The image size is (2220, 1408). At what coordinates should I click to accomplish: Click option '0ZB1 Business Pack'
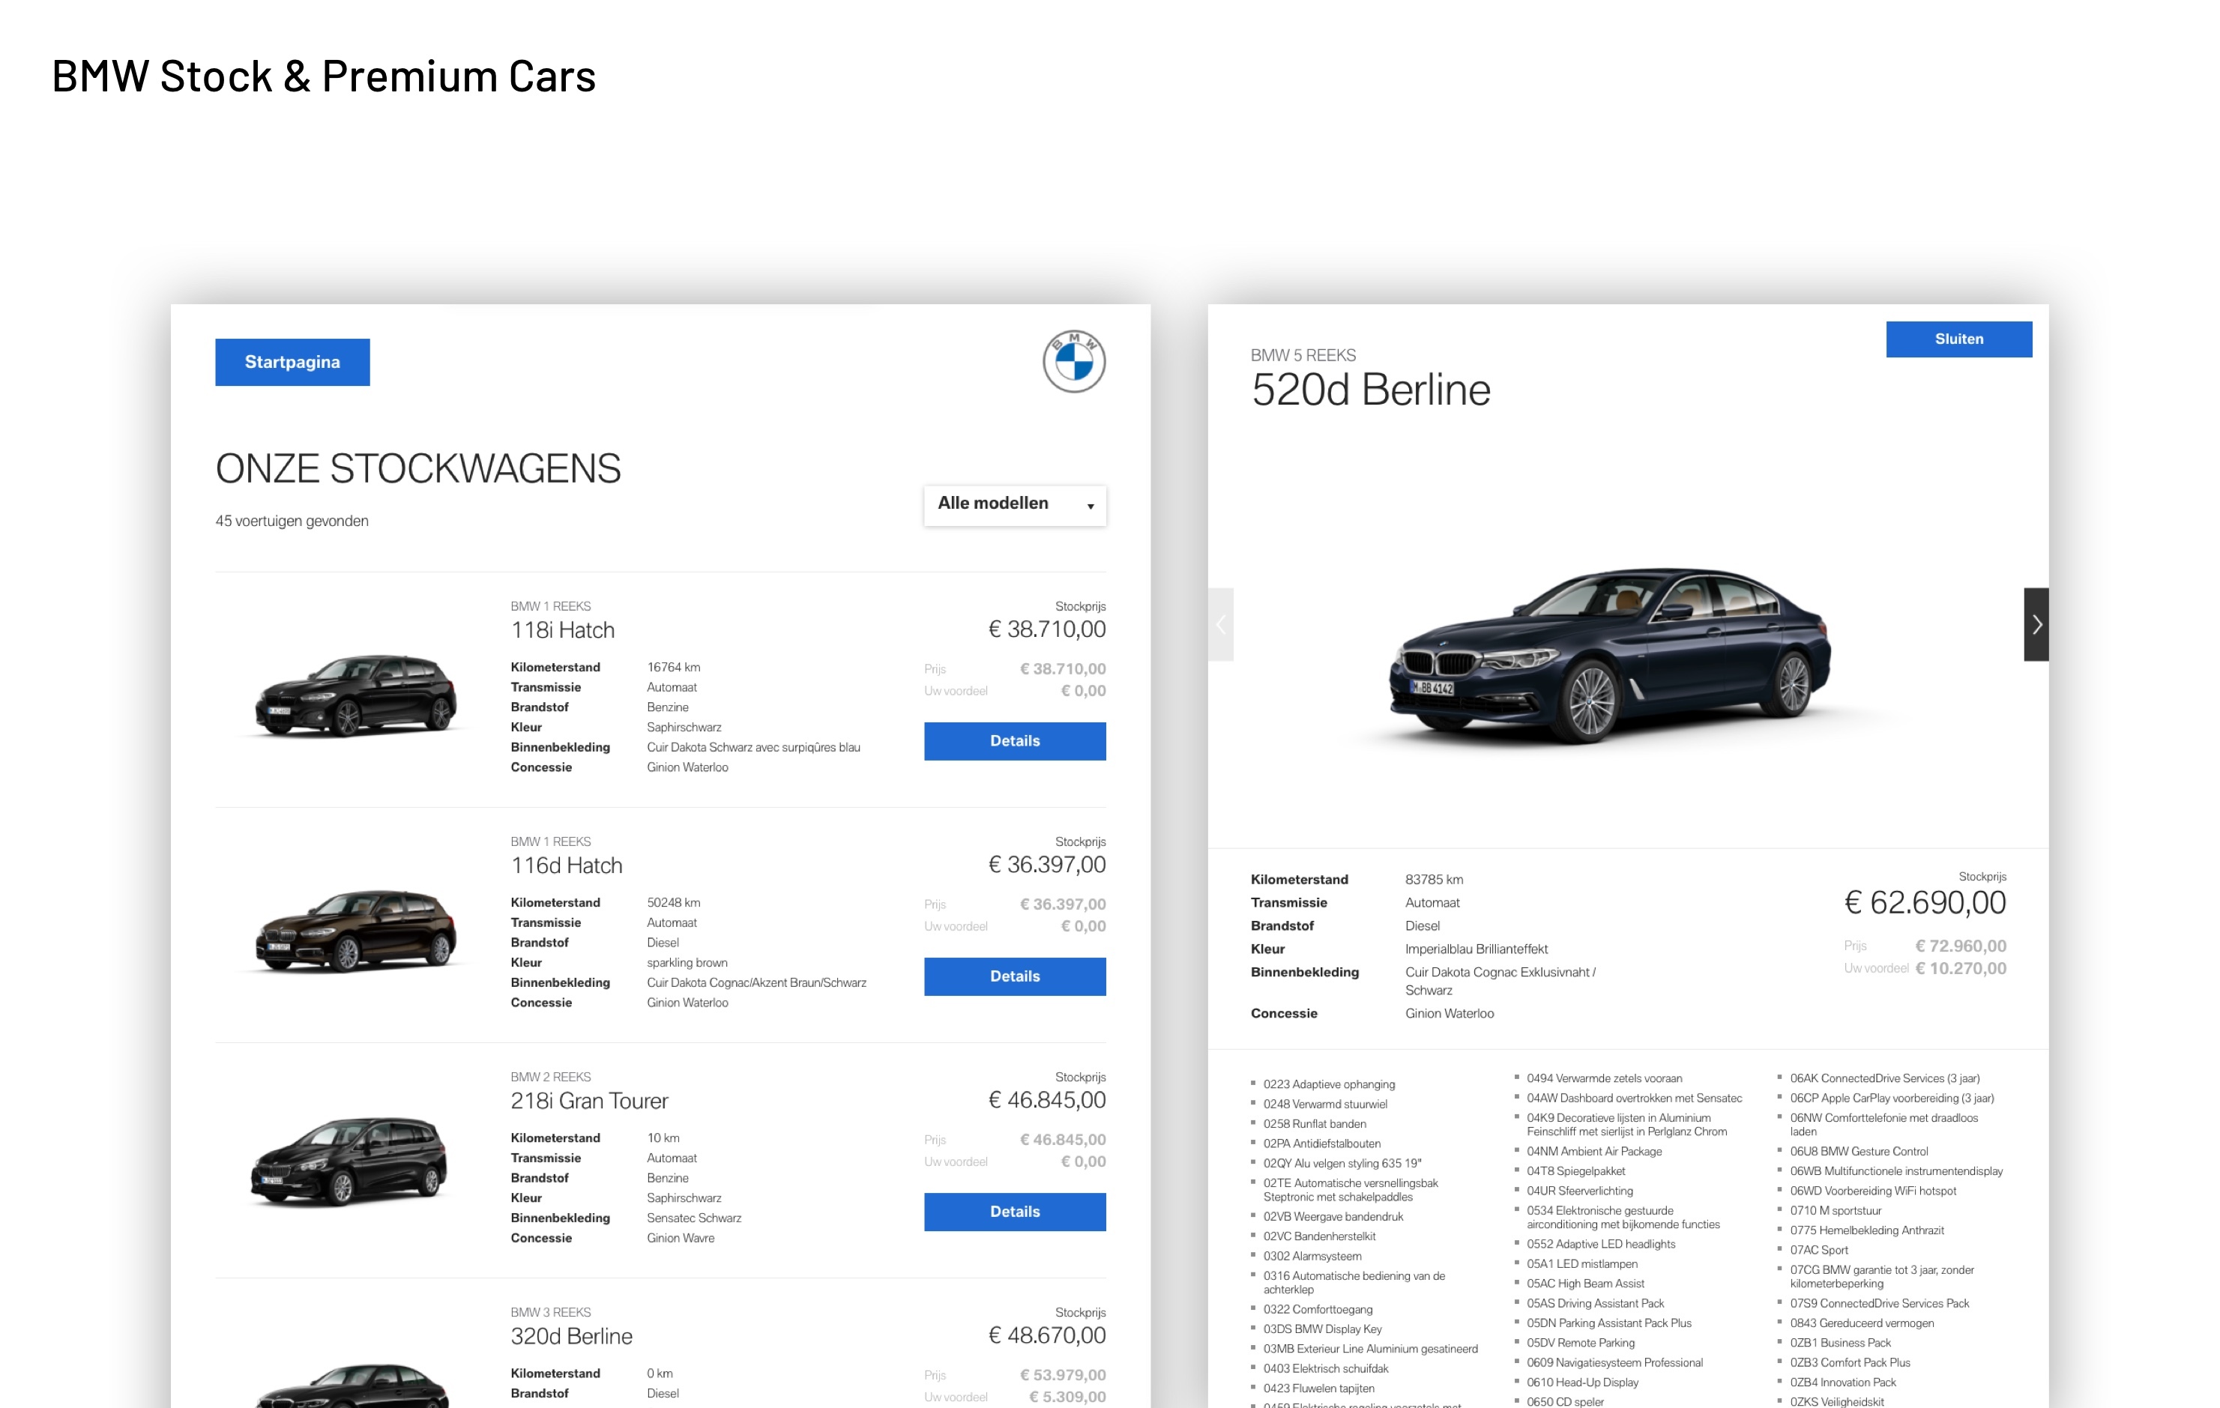click(1840, 1343)
